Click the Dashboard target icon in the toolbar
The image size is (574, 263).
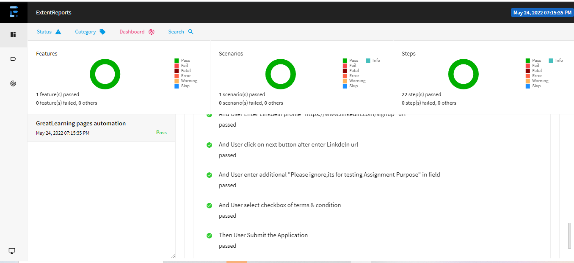coord(151,31)
